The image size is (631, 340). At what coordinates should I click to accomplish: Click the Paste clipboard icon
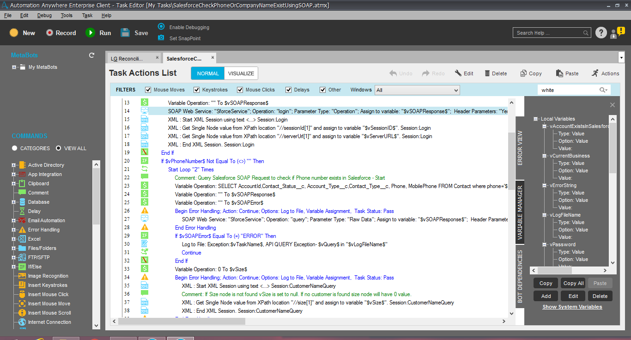pos(560,73)
